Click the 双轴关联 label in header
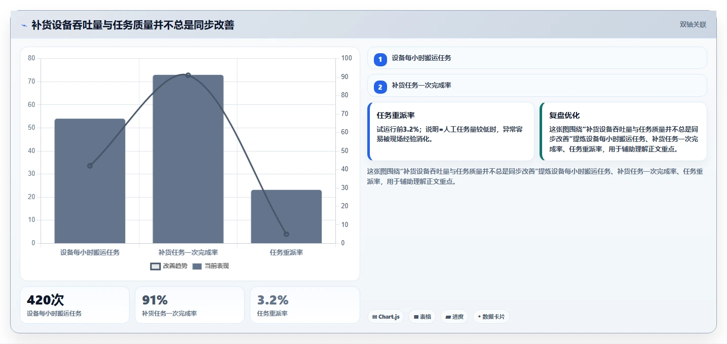 [693, 24]
